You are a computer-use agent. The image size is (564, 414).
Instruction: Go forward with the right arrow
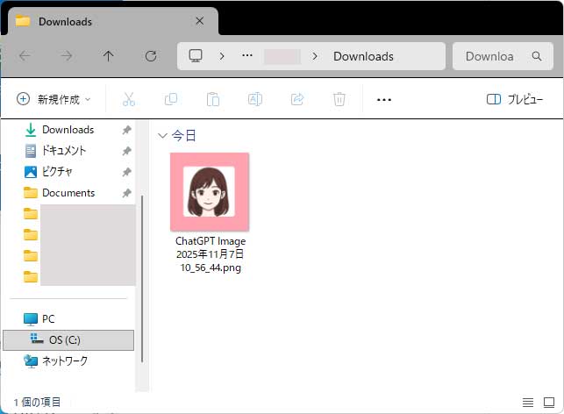pyautogui.click(x=67, y=56)
